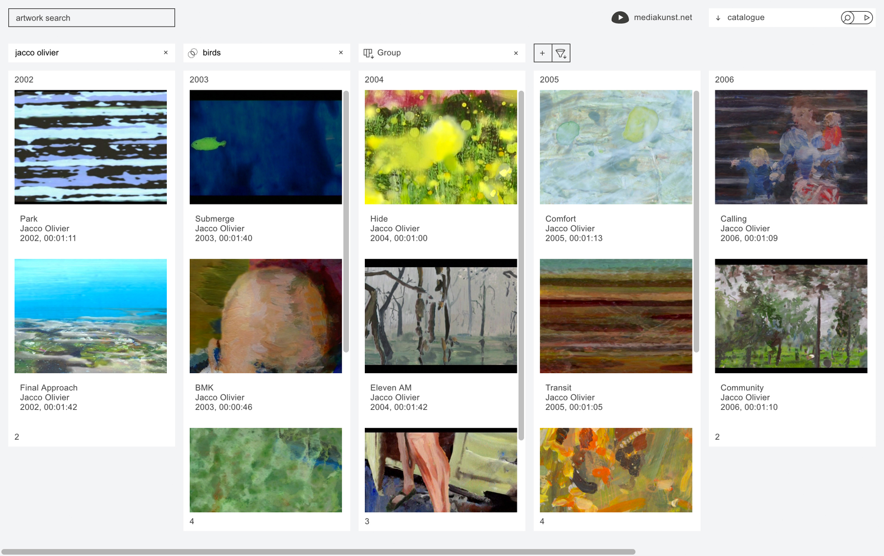Click the 2006 column heading
Viewport: 884px width, 556px height.
click(x=724, y=80)
